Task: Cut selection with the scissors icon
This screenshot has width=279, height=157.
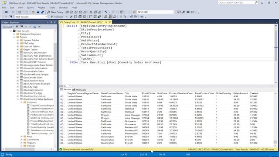Action: [91, 12]
